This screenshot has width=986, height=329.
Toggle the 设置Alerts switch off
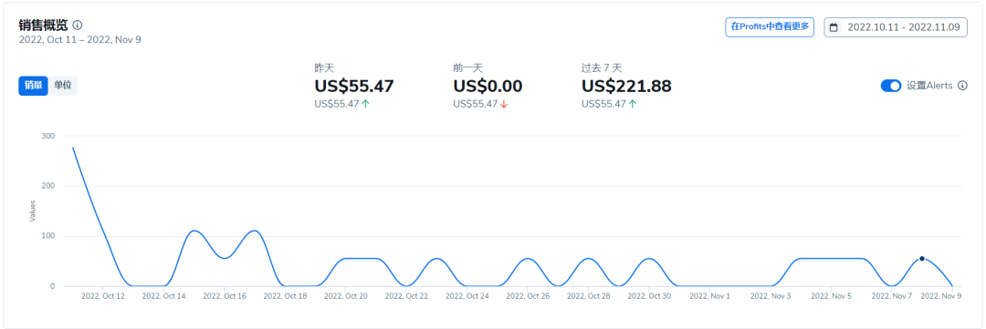pyautogui.click(x=891, y=86)
